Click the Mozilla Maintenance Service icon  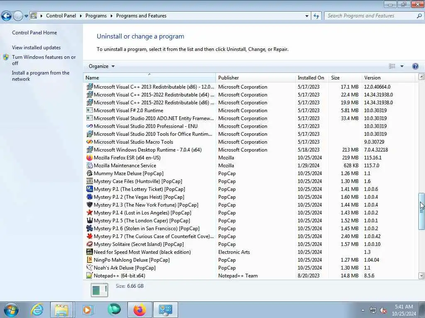(x=90, y=166)
